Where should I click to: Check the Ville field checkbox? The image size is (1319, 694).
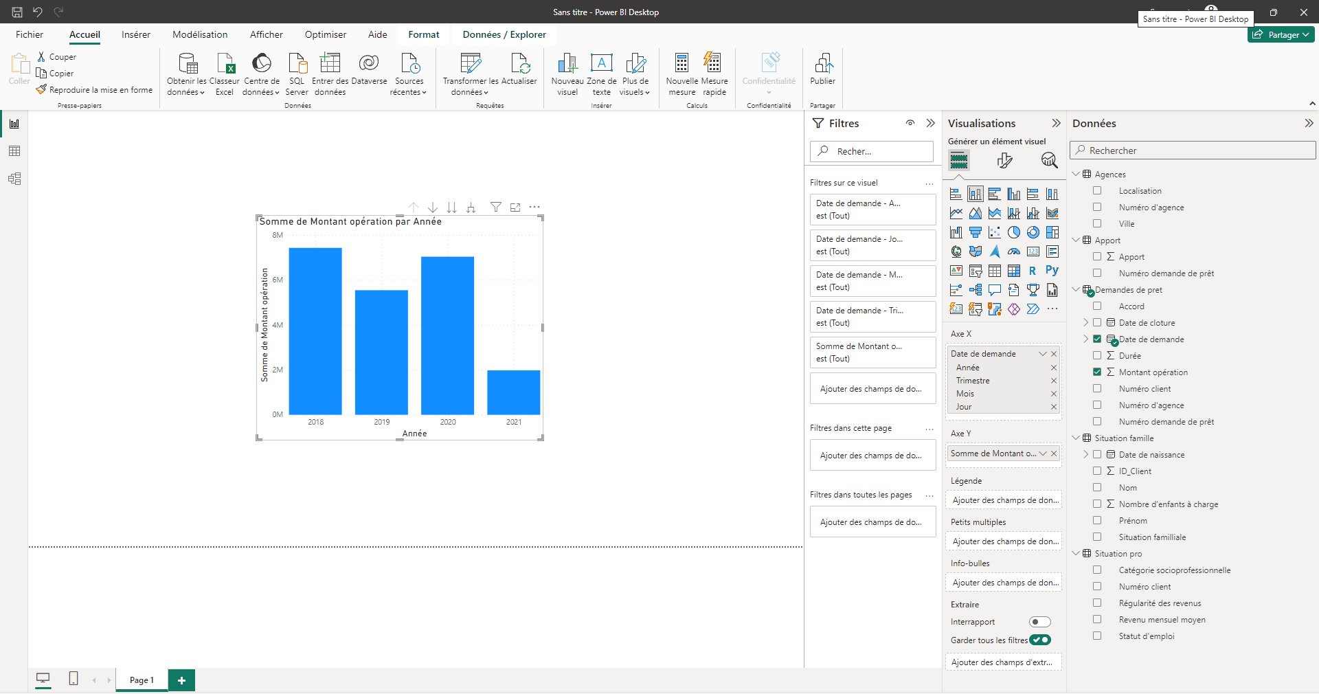(1097, 223)
